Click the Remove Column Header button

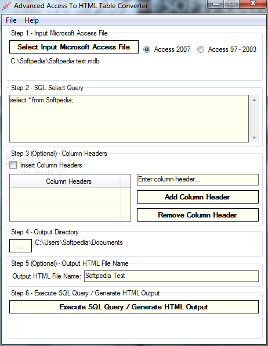tap(198, 215)
